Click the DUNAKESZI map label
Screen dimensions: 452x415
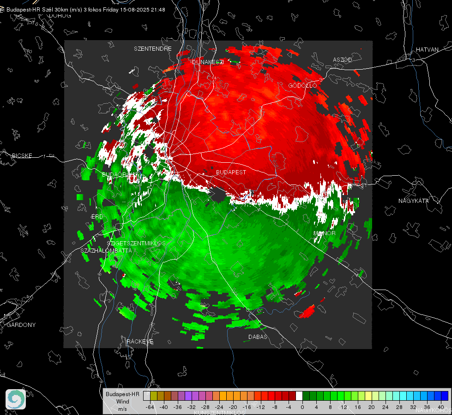[x=208, y=62]
